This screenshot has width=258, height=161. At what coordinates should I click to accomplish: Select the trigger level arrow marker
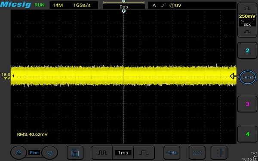(233, 76)
